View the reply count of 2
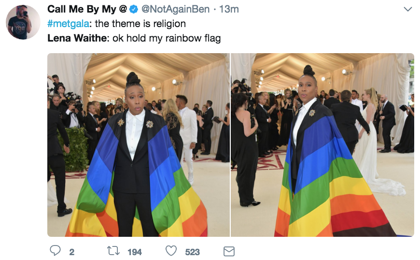This screenshot has height=260, width=420. [x=72, y=252]
